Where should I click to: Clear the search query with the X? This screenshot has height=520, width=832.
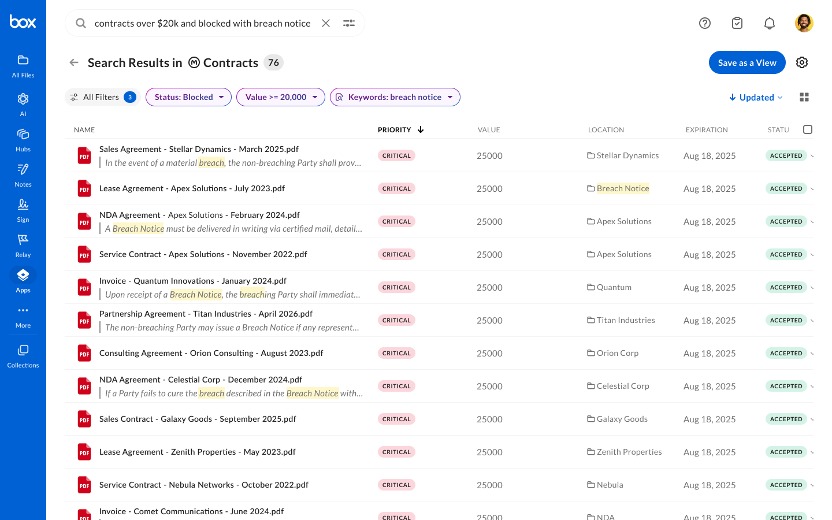pos(325,23)
